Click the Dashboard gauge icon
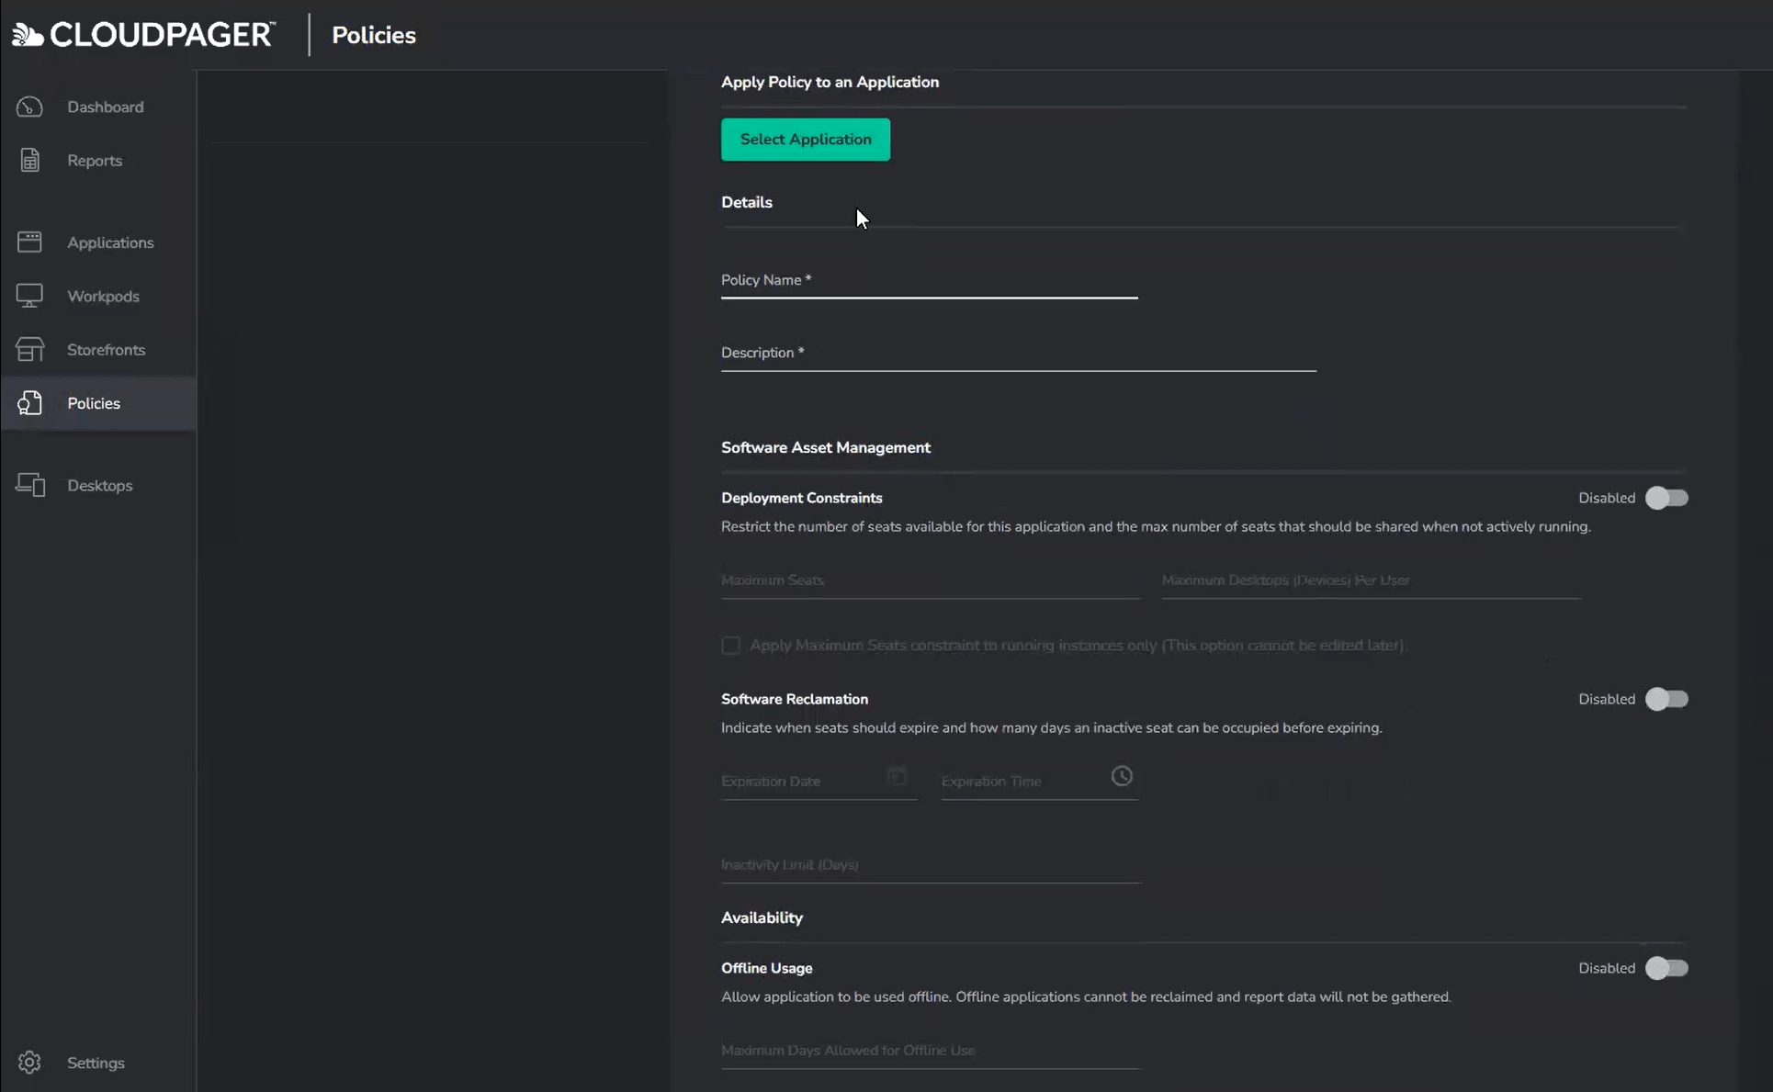 point(29,107)
